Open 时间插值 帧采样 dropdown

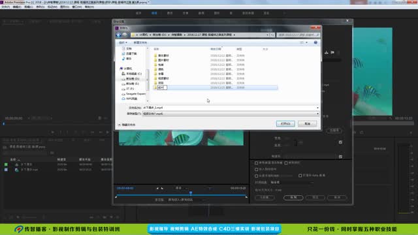(x=292, y=183)
